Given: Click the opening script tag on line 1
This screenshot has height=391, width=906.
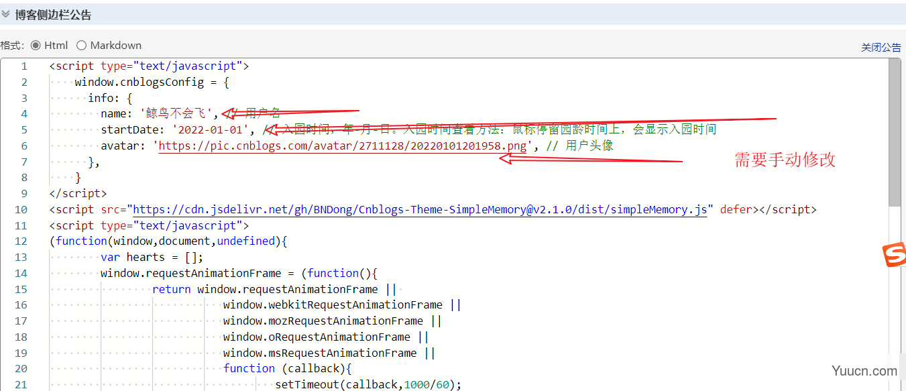Looking at the screenshot, I should (x=149, y=66).
